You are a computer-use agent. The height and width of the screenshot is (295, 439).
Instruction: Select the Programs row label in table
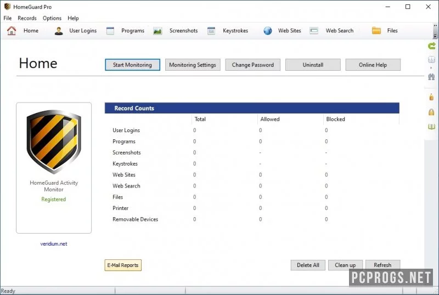click(124, 141)
